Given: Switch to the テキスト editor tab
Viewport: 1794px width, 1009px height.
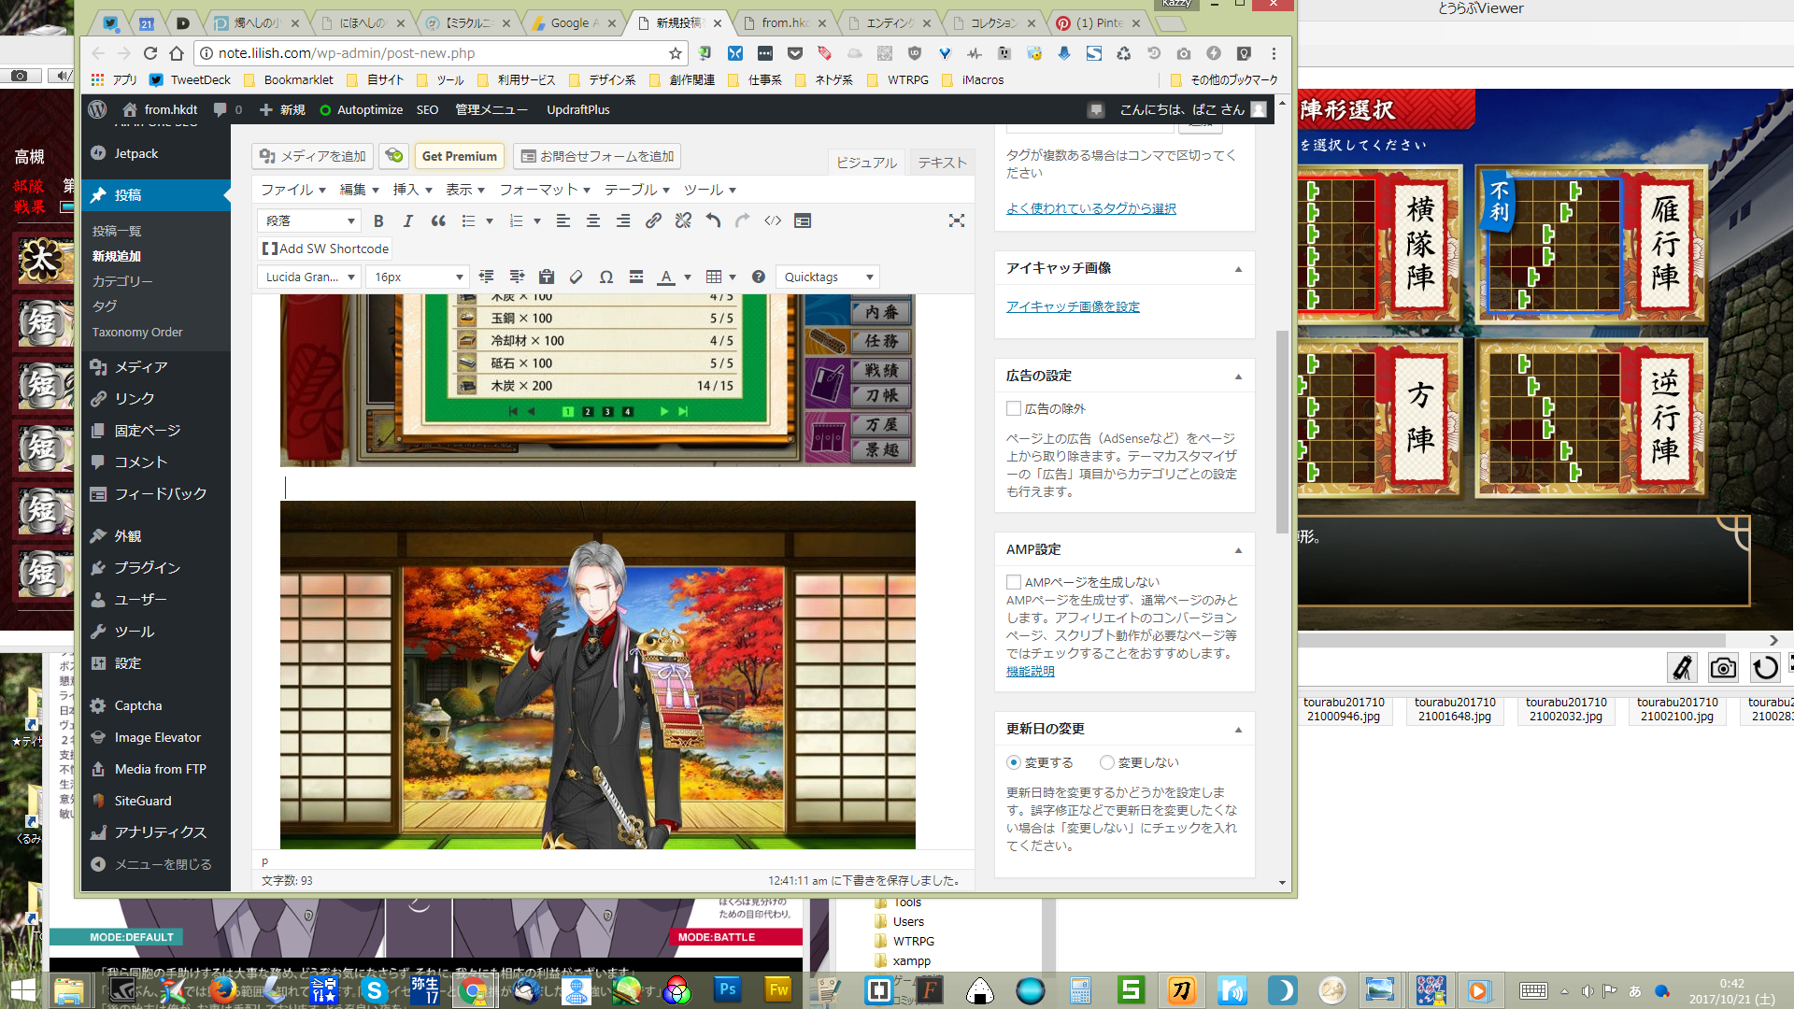Looking at the screenshot, I should [942, 163].
